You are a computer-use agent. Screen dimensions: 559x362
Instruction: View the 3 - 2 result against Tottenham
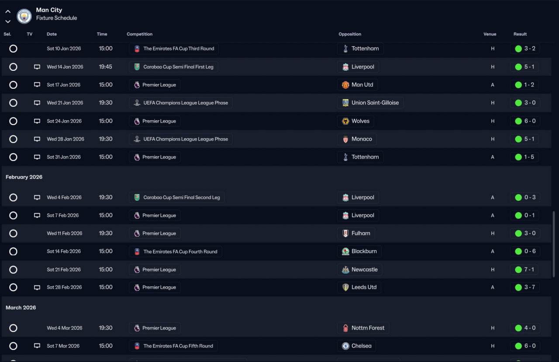[525, 49]
